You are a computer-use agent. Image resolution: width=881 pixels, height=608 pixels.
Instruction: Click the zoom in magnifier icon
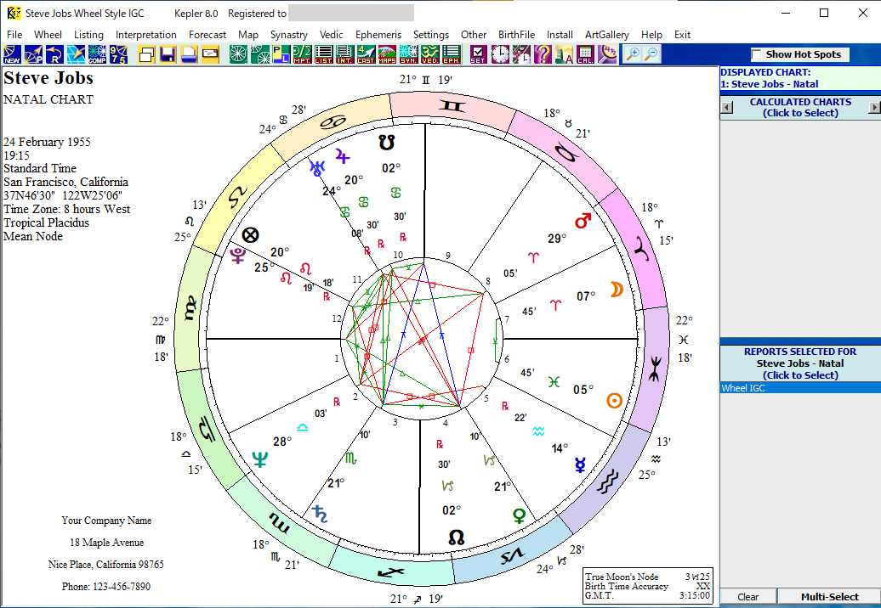click(x=632, y=54)
